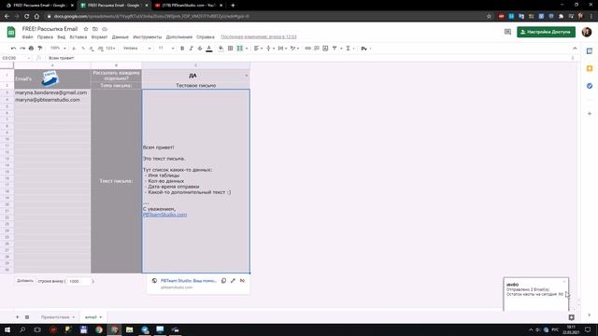Screen dimensions: 598x336
Task: Open the Keep side panel
Action: [590, 68]
